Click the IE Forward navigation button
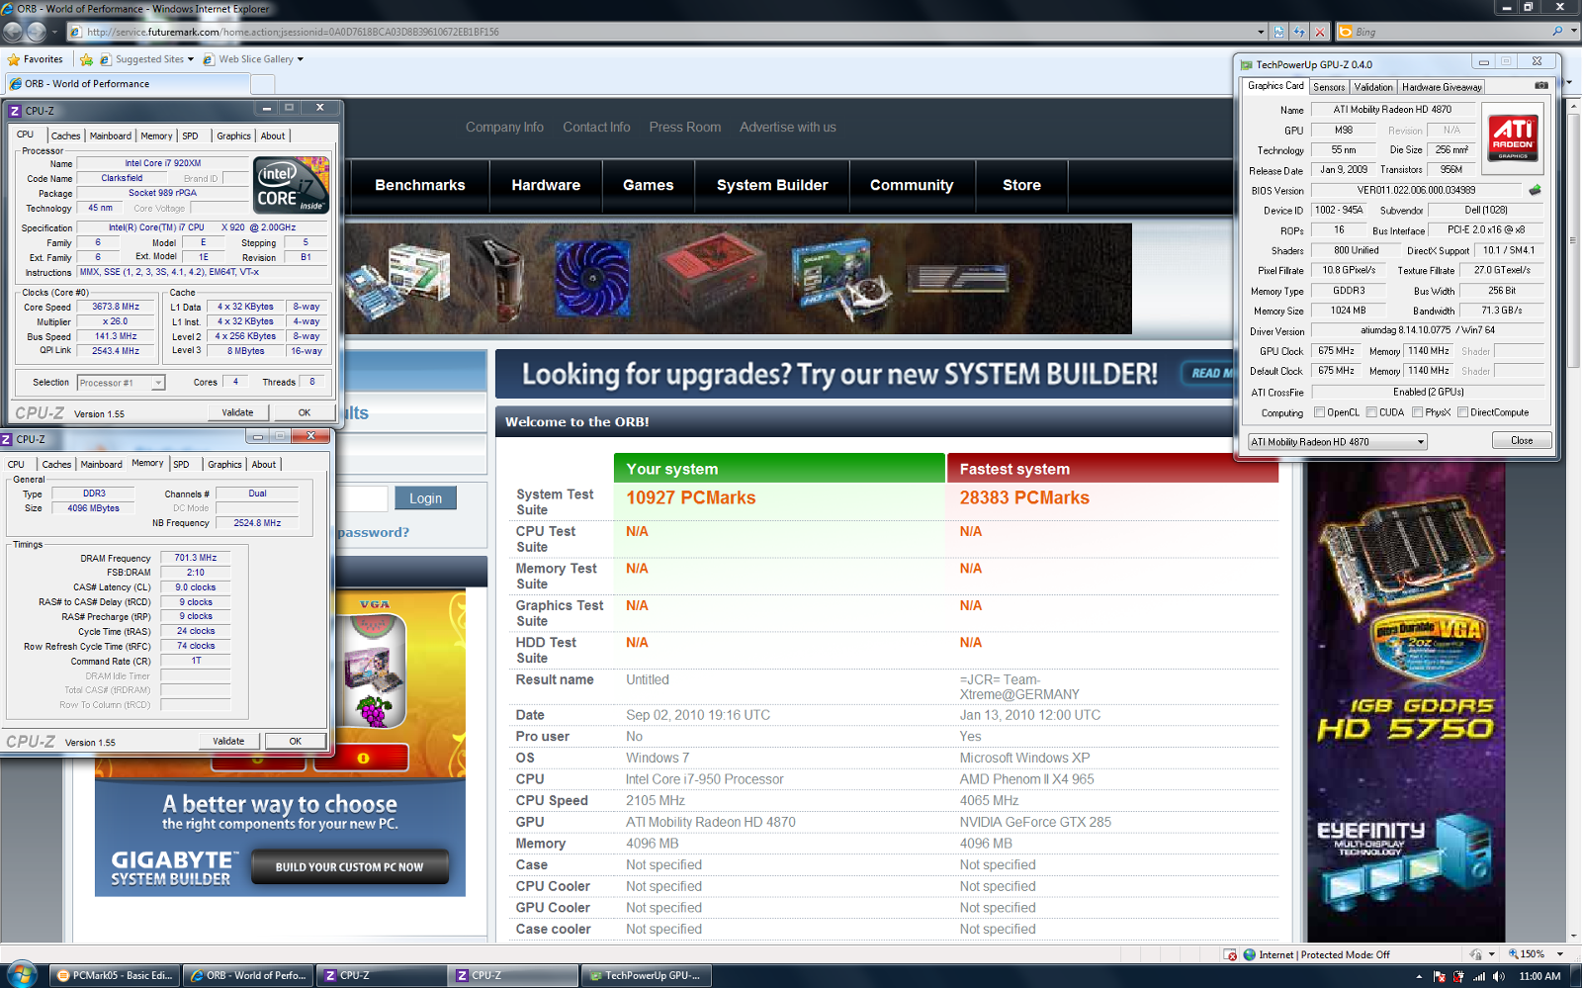1582x988 pixels. coord(37,32)
